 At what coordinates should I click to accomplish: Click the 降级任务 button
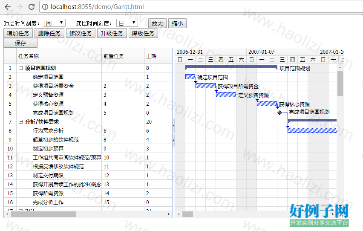(x=143, y=33)
